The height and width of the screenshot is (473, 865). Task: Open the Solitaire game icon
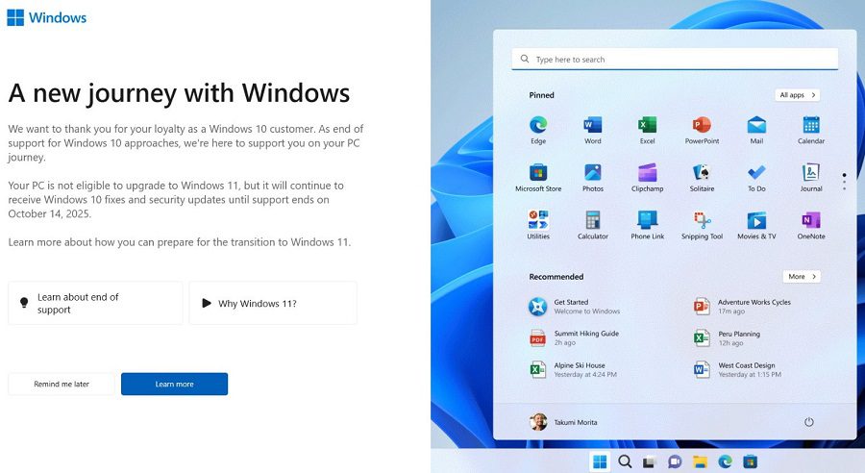point(702,177)
